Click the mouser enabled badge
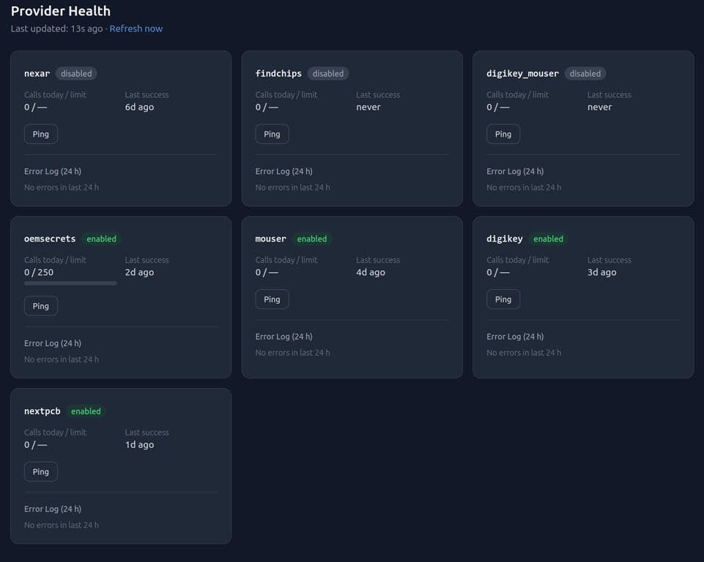The width and height of the screenshot is (704, 562). pos(312,239)
